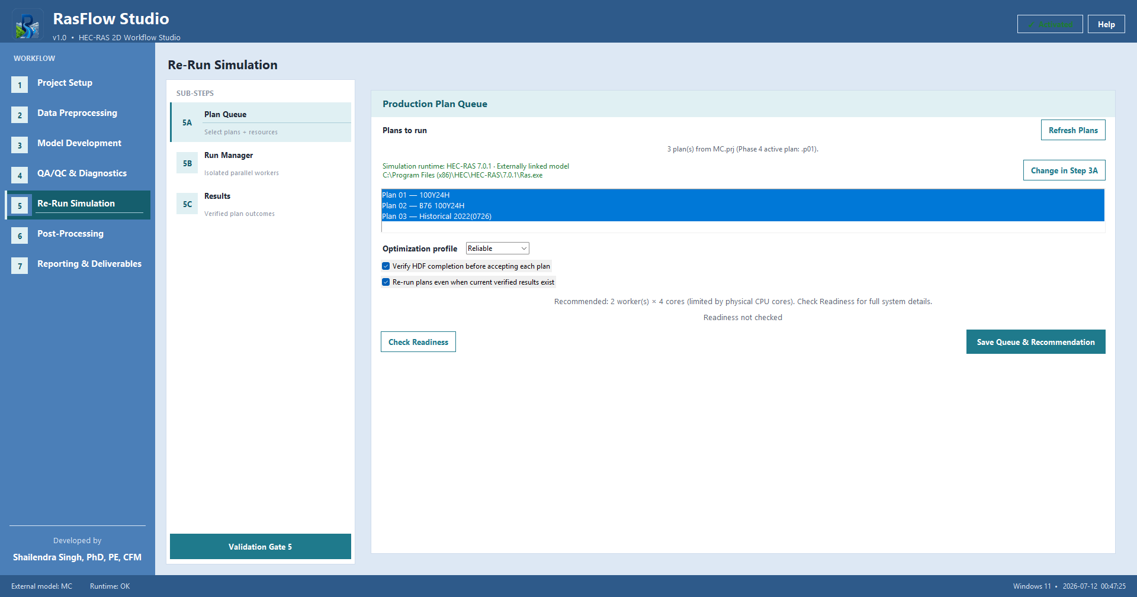This screenshot has height=597, width=1137.
Task: Click the Windows 11 date-time status text
Action: click(x=1069, y=586)
